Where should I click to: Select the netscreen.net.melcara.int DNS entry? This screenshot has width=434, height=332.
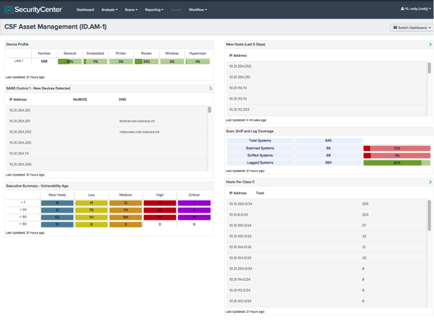(139, 132)
